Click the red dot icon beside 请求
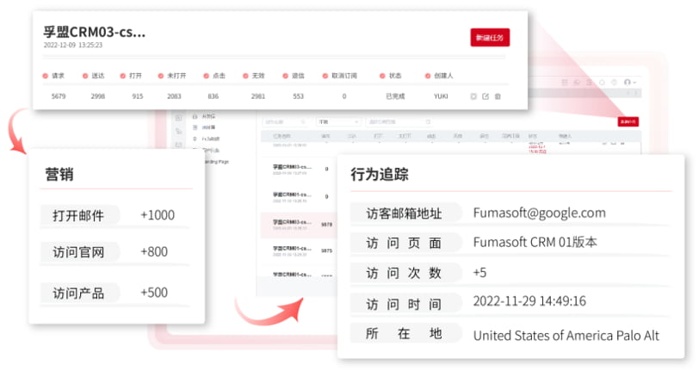 click(45, 76)
